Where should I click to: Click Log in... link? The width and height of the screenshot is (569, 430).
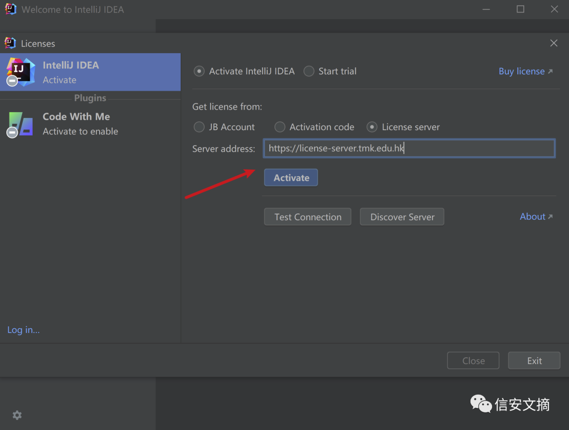pyautogui.click(x=24, y=330)
